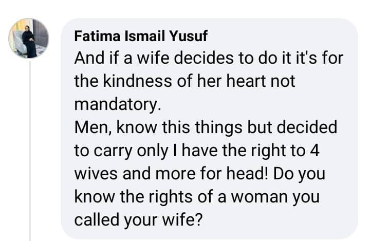Click the word "mandatory." in the comment
370x241 pixels.
tap(118, 104)
